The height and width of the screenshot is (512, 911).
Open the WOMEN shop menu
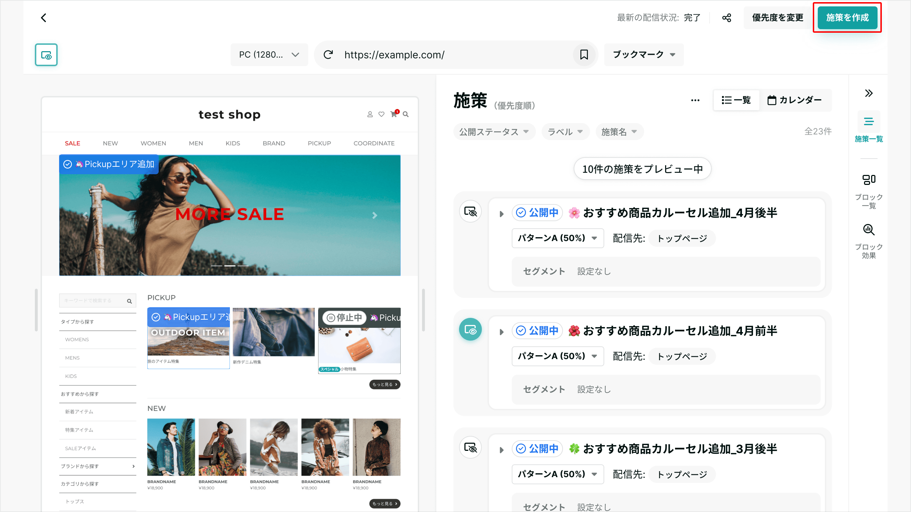click(x=153, y=143)
